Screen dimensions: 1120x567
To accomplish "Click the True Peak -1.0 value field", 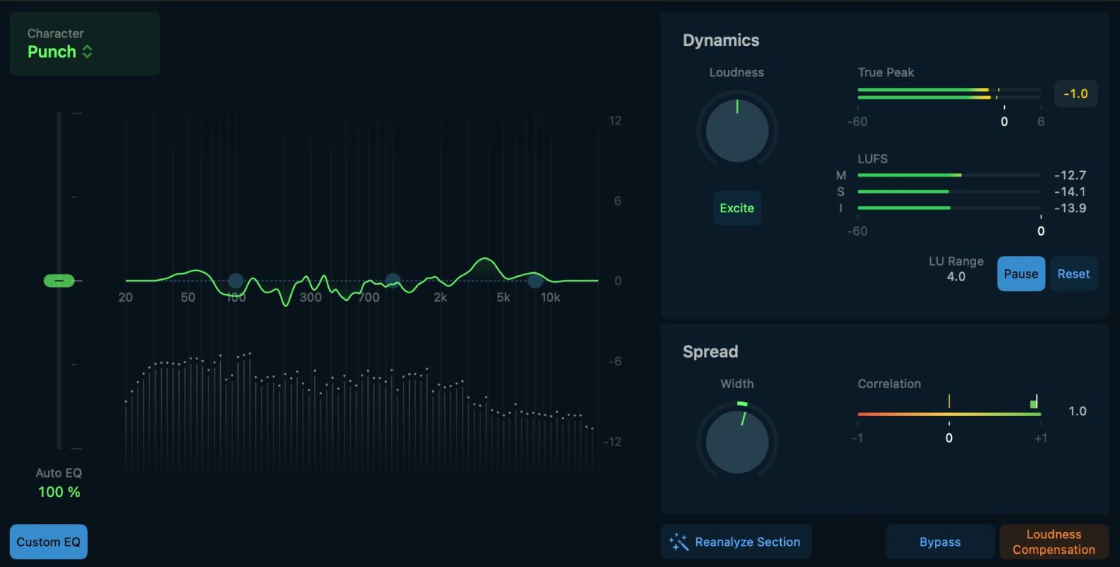I will point(1076,94).
